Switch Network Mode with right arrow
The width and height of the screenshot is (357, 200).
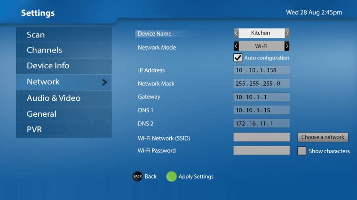287,46
